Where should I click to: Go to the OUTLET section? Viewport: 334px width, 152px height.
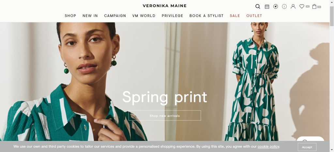pos(254,16)
